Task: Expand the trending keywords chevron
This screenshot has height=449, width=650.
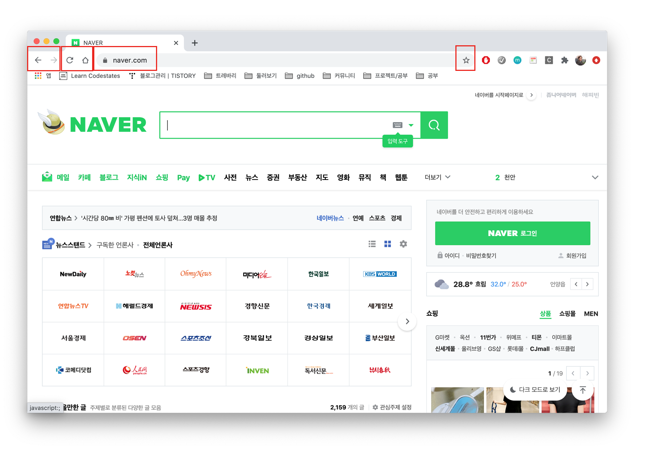Action: coord(595,177)
